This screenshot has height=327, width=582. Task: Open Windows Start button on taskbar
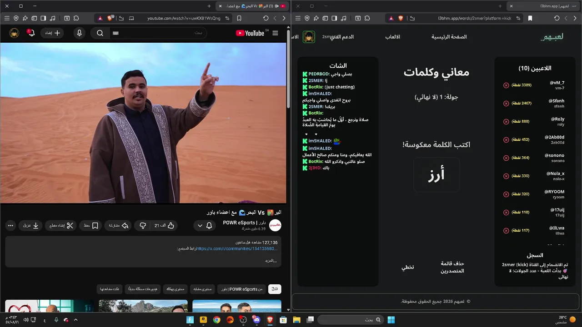pos(391,320)
